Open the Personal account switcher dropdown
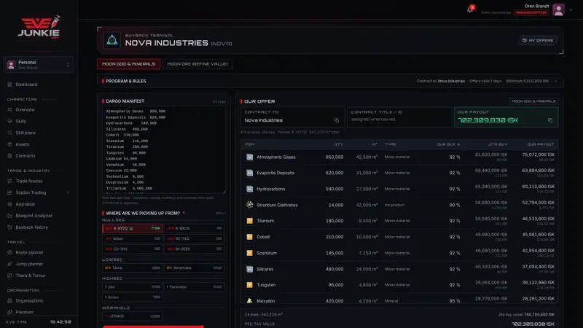 pos(39,65)
